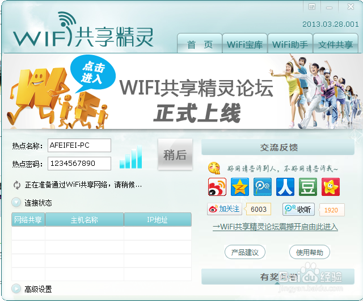The height and width of the screenshot is (301, 363).
Task: Close the WiFi sharing window
Action: click(x=351, y=6)
